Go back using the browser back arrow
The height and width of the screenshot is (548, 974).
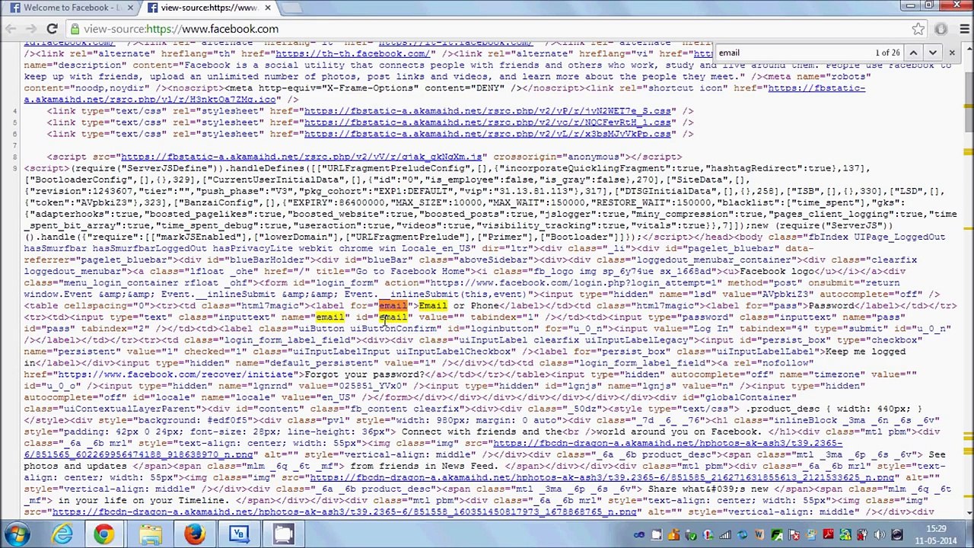[x=11, y=29]
